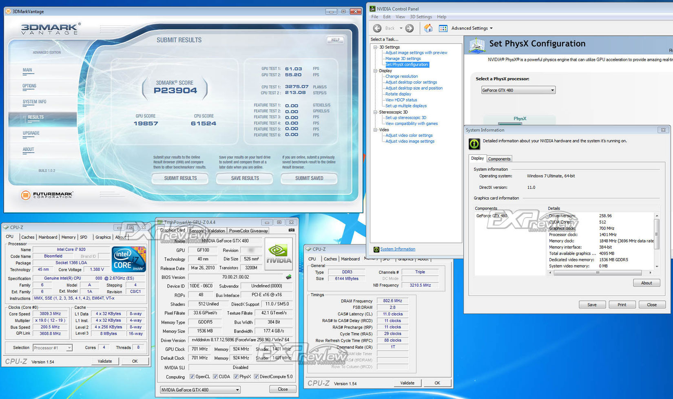Image resolution: width=673 pixels, height=399 pixels.
Task: Click the Back arrow in NVIDIA toolbar
Action: (377, 28)
